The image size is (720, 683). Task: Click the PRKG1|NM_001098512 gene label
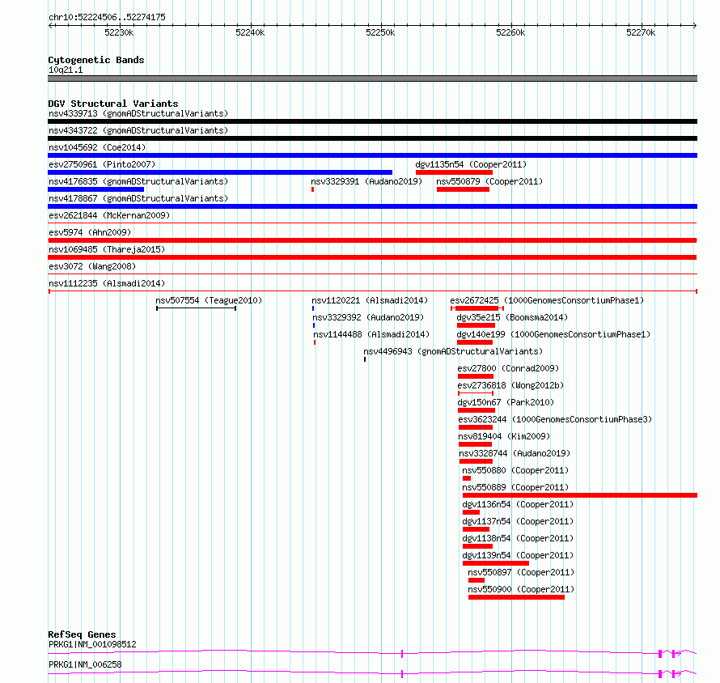click(92, 644)
